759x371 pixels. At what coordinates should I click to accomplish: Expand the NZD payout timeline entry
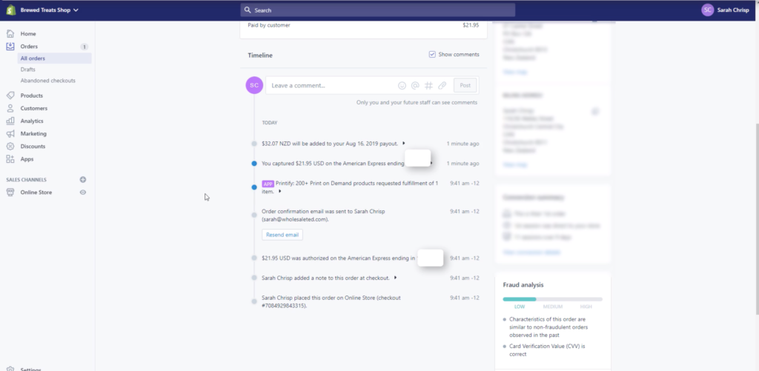tap(404, 143)
